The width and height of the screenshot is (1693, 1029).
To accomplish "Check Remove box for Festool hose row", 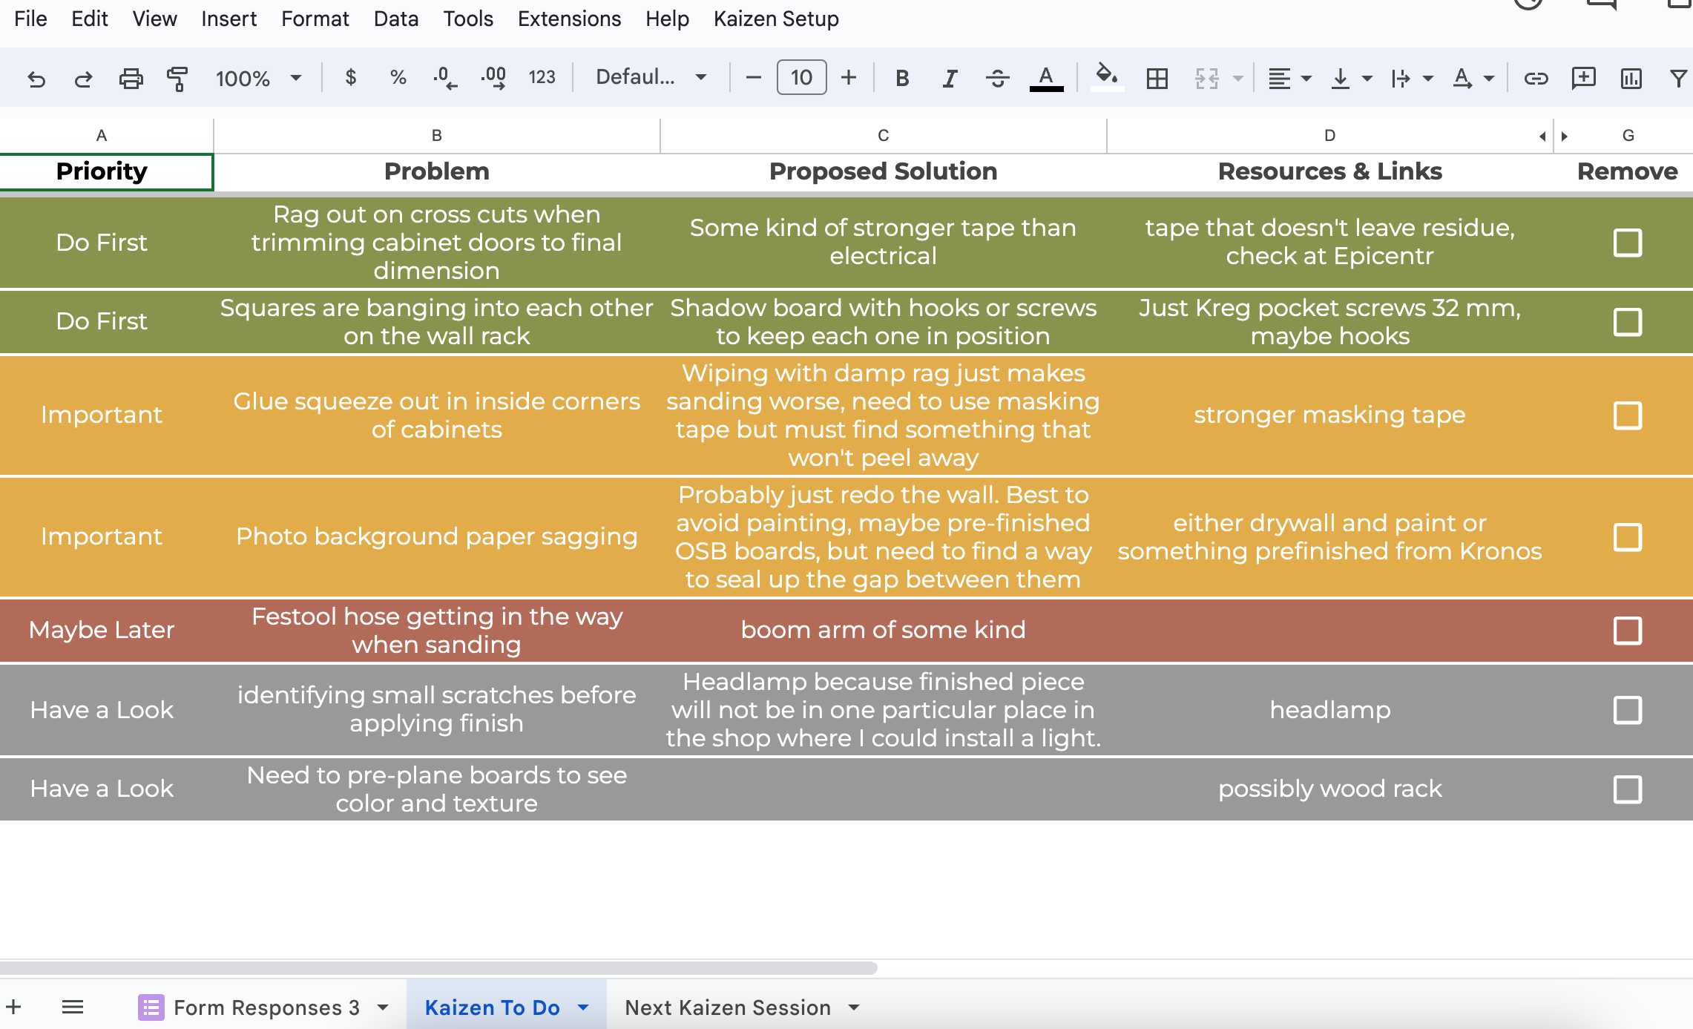I will 1627,631.
